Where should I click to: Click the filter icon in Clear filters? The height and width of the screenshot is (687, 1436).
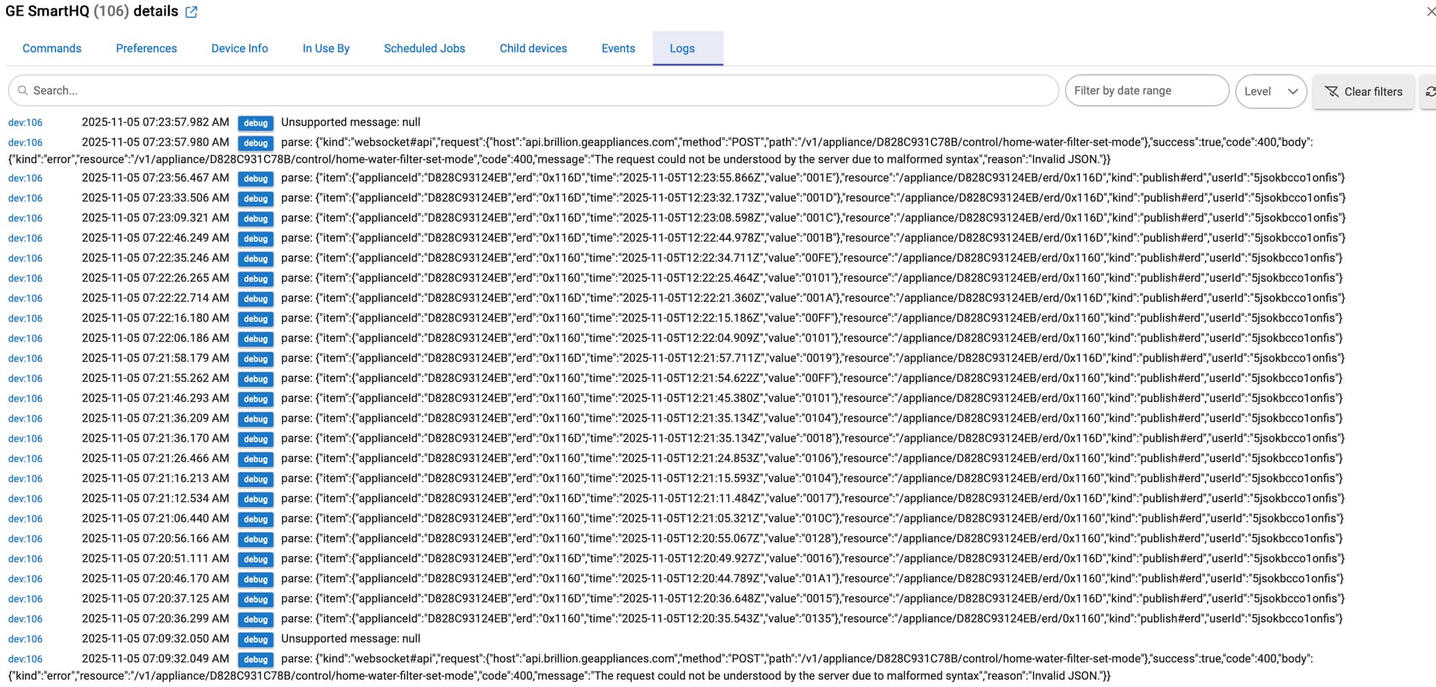pos(1331,91)
